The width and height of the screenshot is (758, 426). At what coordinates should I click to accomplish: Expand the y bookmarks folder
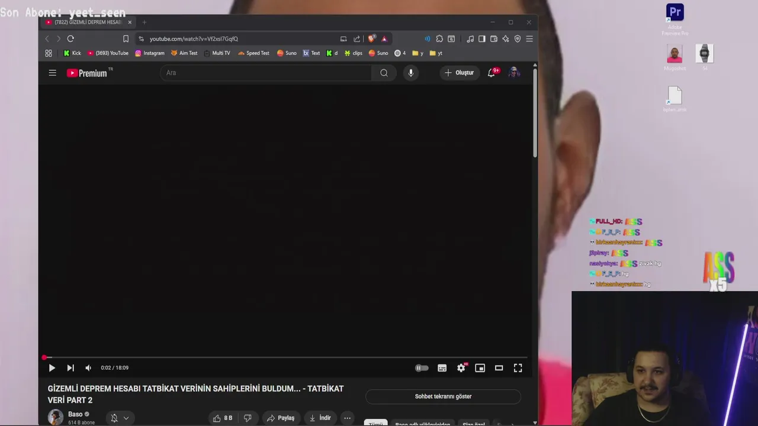(x=418, y=53)
